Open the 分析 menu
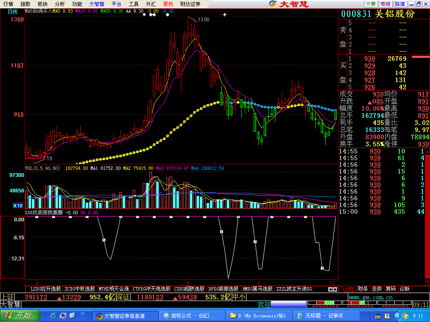430x322 pixels. (x=60, y=4)
